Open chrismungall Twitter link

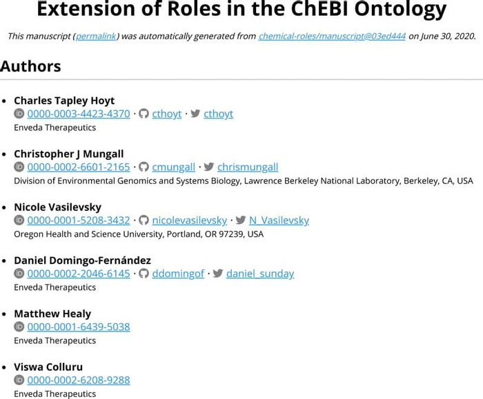(248, 167)
